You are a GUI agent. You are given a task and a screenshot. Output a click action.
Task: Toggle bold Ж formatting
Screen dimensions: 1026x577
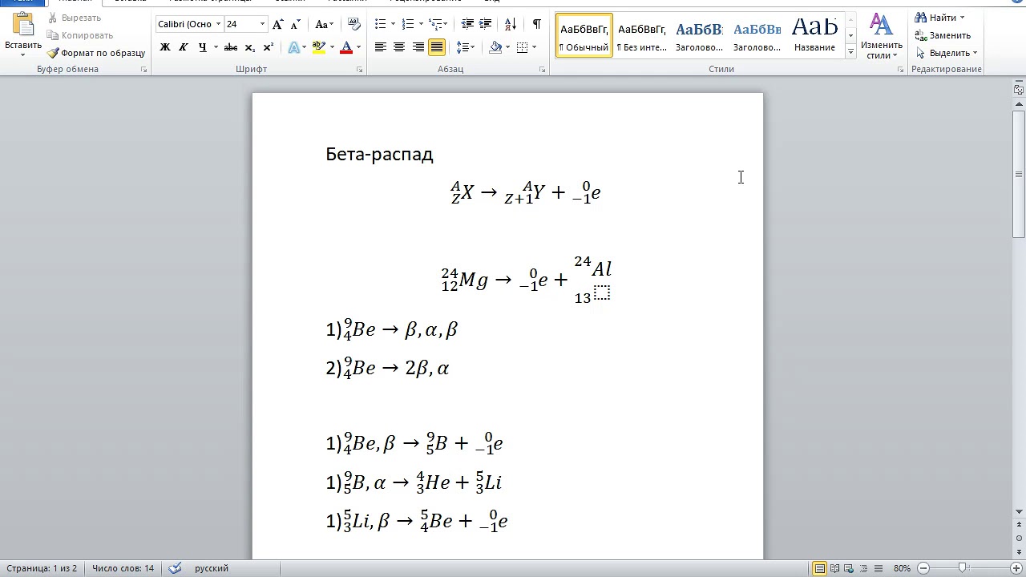click(165, 47)
